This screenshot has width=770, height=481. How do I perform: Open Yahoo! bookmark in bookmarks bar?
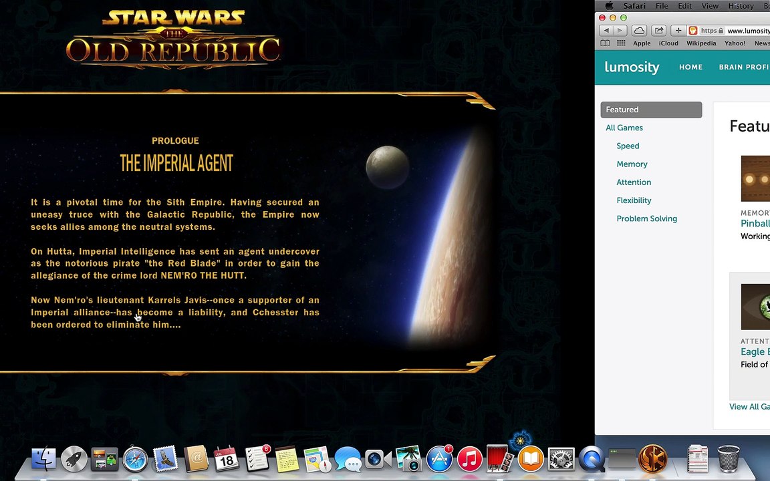735,43
